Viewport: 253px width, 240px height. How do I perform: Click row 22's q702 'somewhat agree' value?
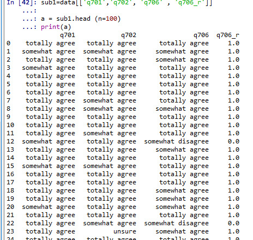tap(110, 224)
